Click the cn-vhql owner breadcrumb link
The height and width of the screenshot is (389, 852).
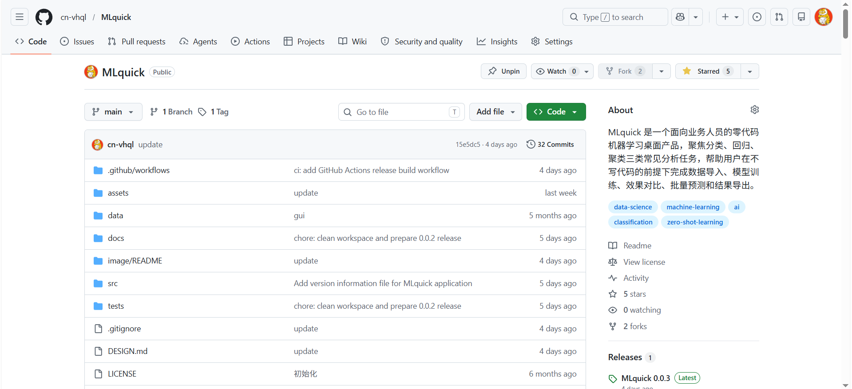[73, 17]
